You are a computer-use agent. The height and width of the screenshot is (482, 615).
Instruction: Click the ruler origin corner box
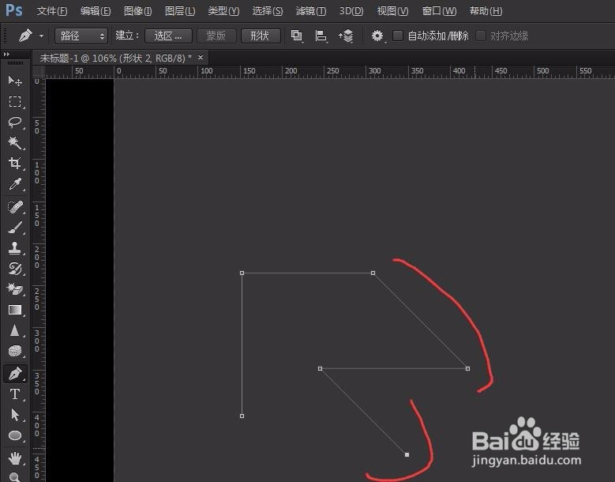pyautogui.click(x=39, y=71)
